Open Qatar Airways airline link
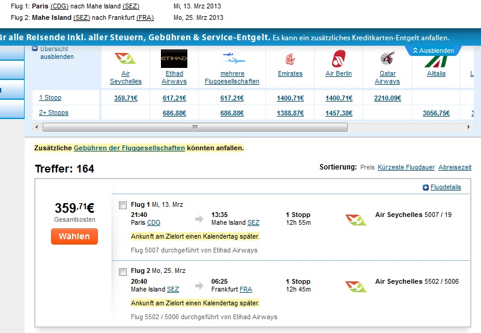The height and width of the screenshot is (333, 481). 387,78
